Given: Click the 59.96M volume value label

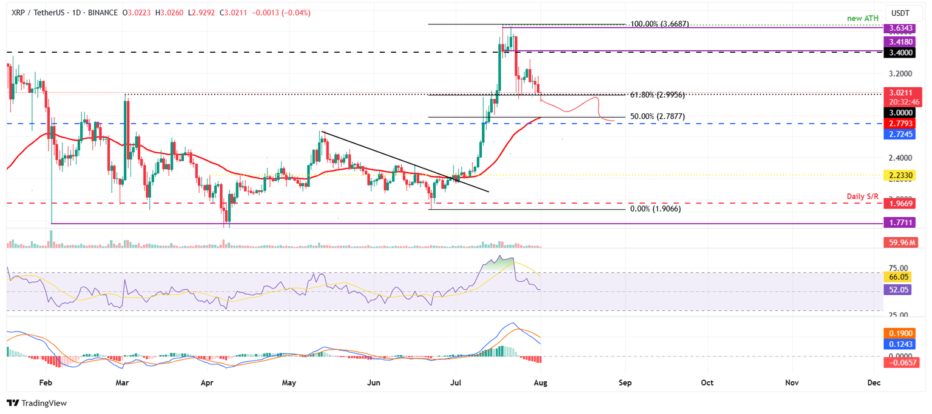Looking at the screenshot, I should tap(901, 243).
